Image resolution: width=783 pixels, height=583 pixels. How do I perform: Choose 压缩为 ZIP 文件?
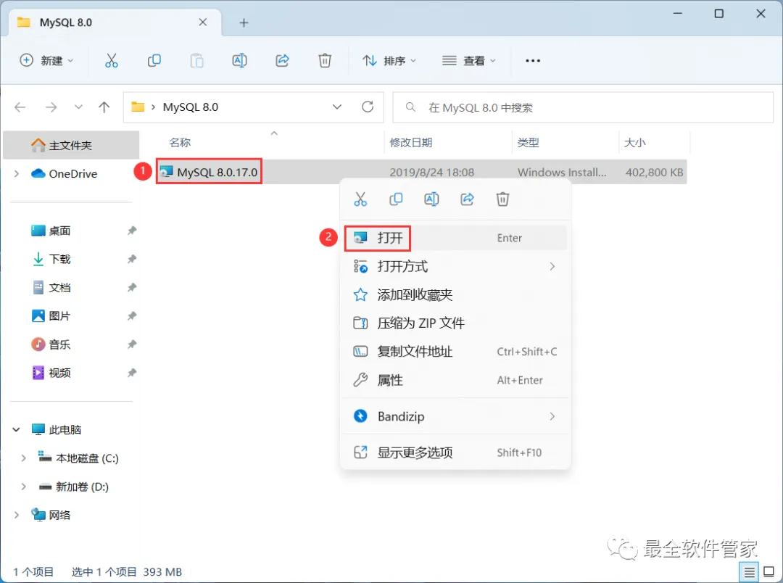(455, 323)
